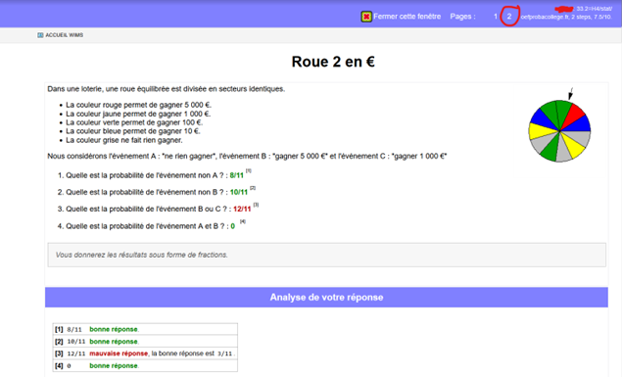Click the ACCUEIL WIMS home icon
This screenshot has height=377, width=622.
pos(40,35)
